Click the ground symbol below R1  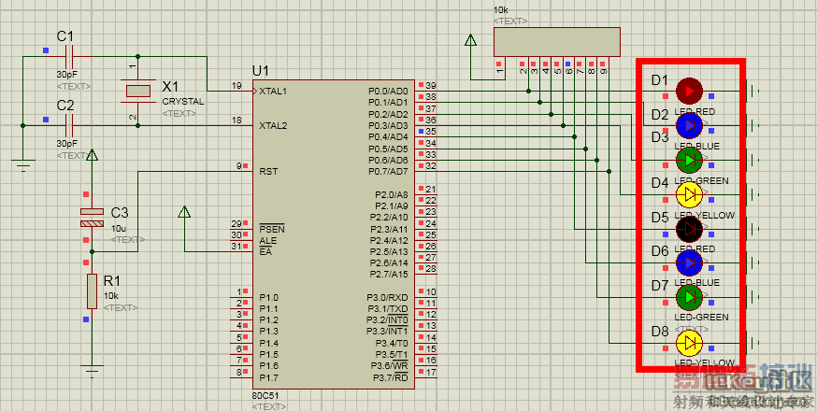(92, 369)
